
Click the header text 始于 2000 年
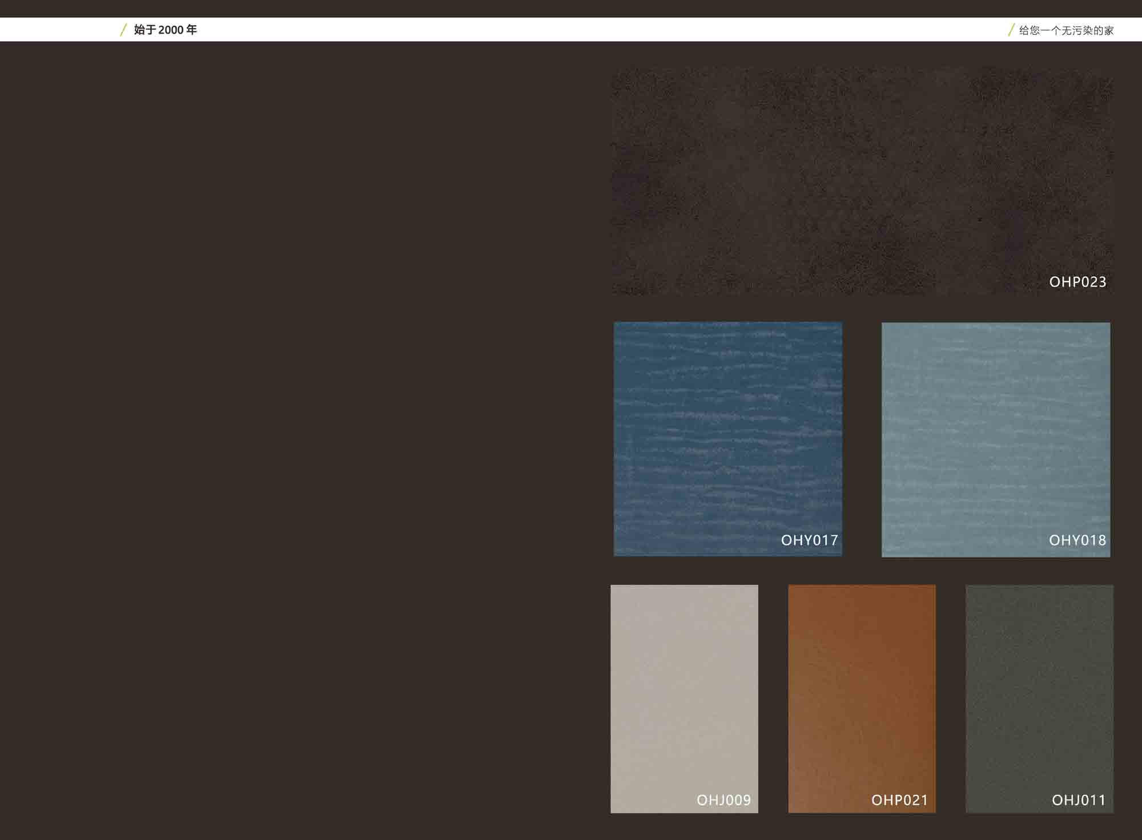[x=165, y=30]
